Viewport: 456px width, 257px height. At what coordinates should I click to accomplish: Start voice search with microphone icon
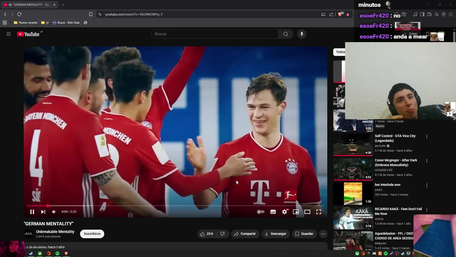(302, 34)
